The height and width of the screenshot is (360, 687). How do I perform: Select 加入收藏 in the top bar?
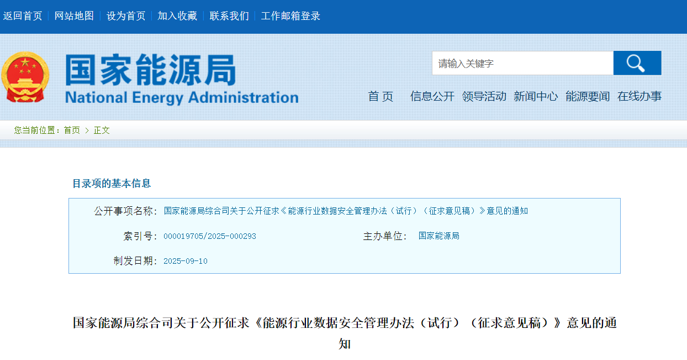tap(177, 16)
